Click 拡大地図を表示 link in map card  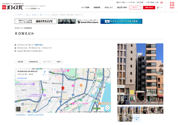tap(22, 78)
